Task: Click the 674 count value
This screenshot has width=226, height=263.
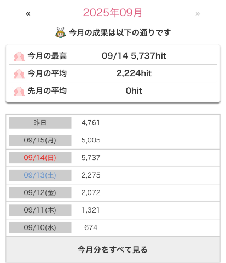Action: (91, 227)
